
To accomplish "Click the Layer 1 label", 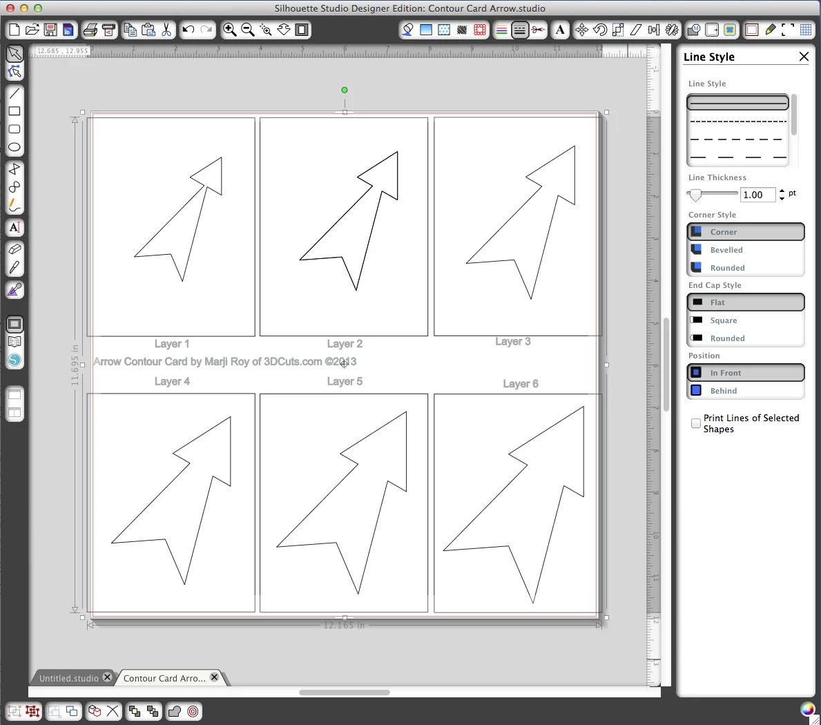I will point(172,344).
